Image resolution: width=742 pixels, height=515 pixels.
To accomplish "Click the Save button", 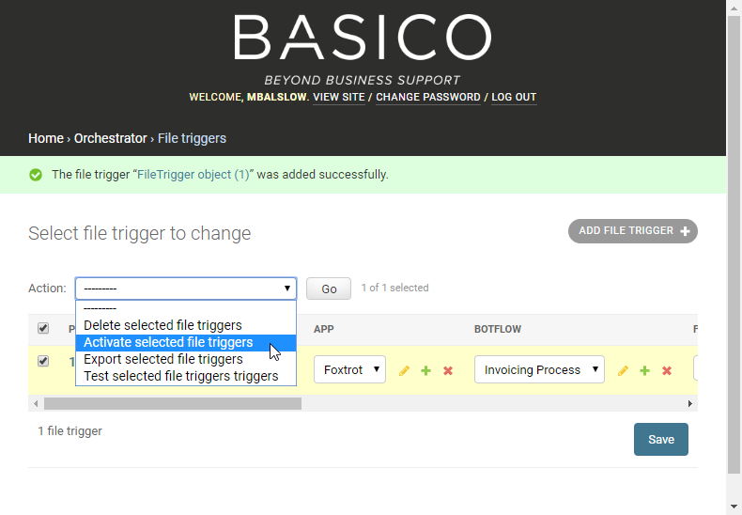I will 661,439.
